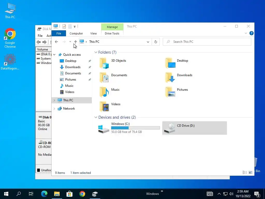
Task: Open Task View on taskbar
Action: coord(31,194)
